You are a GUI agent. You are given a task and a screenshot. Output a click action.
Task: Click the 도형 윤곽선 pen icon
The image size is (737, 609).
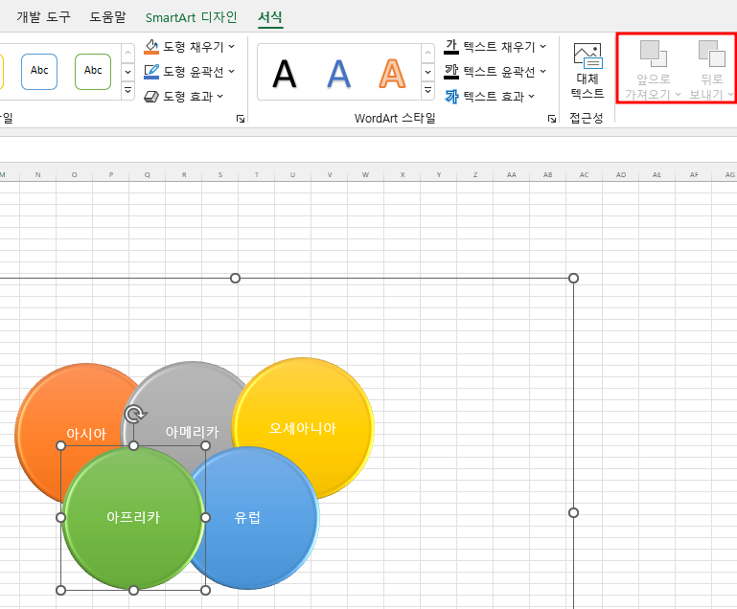pos(151,72)
